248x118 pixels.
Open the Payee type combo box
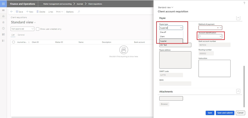coord(171,28)
